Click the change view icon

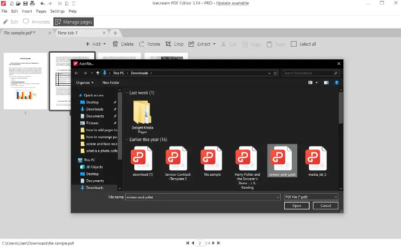[x=310, y=82]
